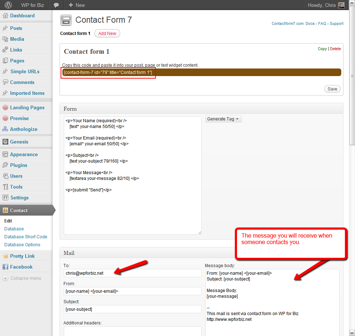355x336 pixels.
Task: Click the Save button
Action: click(332, 89)
